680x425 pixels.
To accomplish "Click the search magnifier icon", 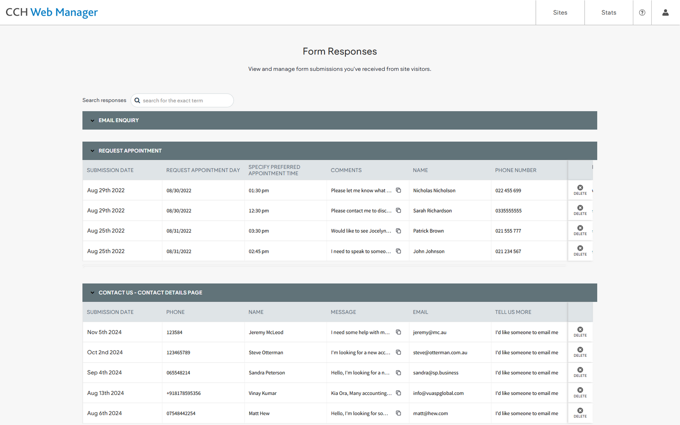I will [137, 101].
